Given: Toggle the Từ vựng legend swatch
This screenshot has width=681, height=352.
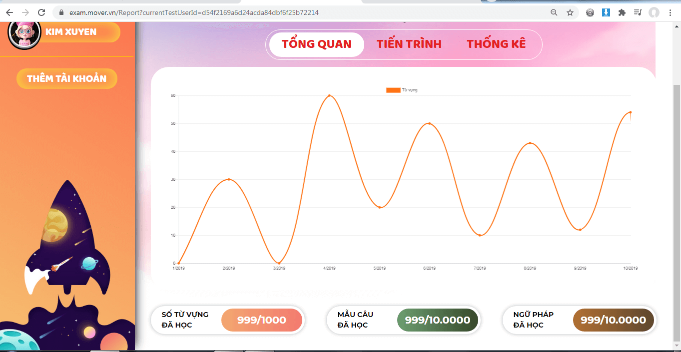Looking at the screenshot, I should click(393, 90).
